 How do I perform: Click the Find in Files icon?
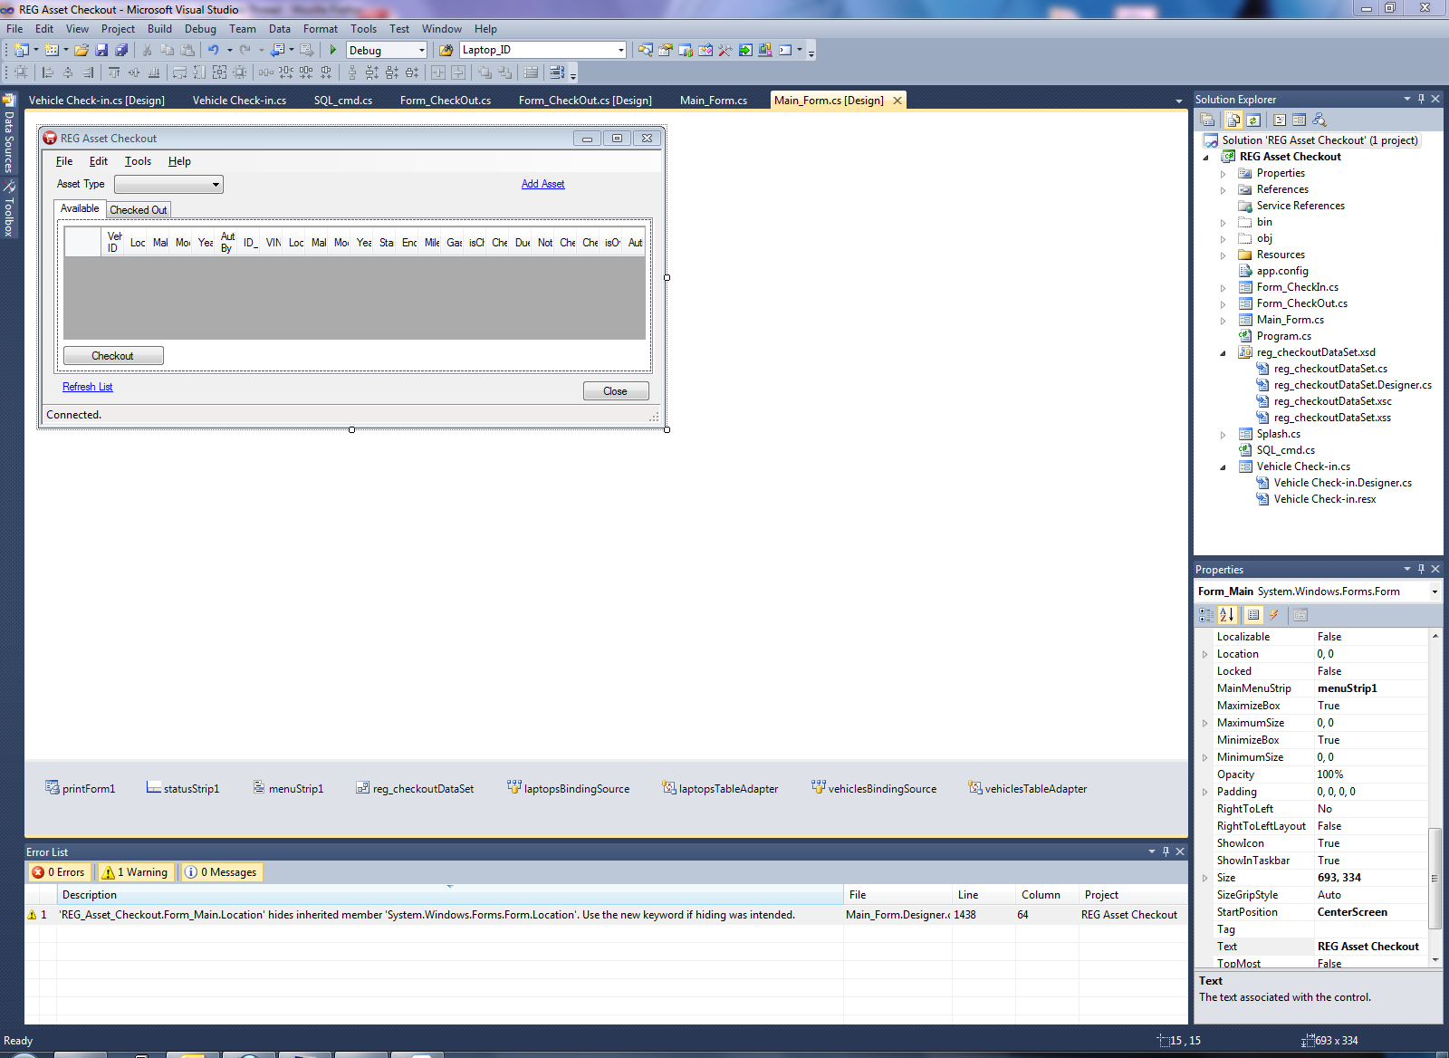coord(446,50)
